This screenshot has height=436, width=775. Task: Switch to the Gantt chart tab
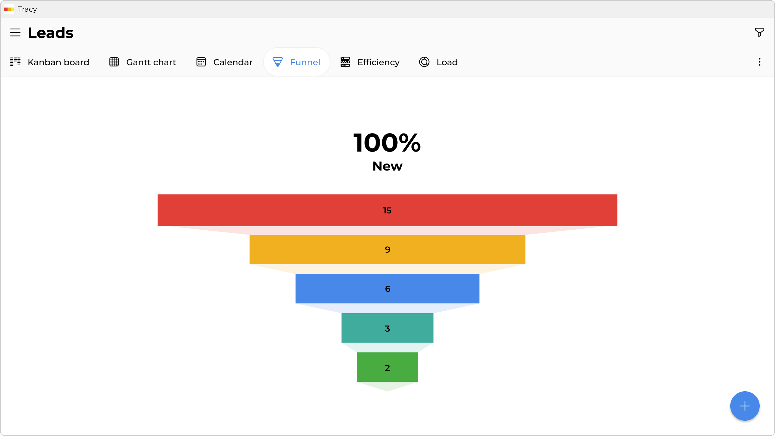click(x=151, y=62)
